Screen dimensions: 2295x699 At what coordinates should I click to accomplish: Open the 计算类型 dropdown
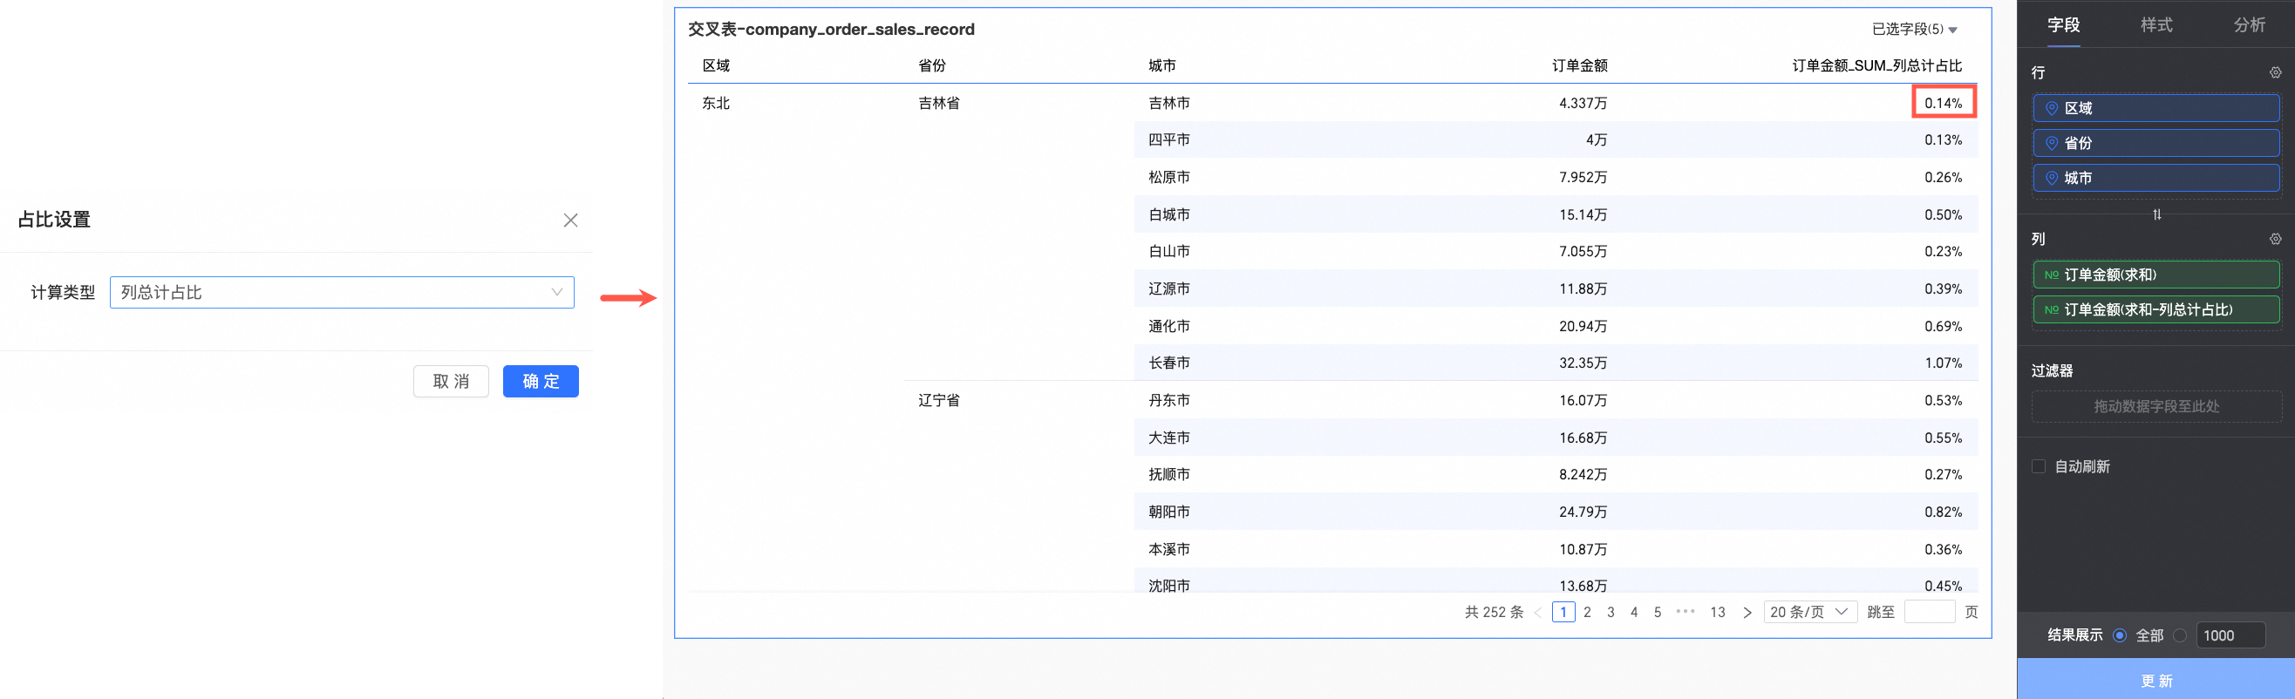click(x=341, y=292)
